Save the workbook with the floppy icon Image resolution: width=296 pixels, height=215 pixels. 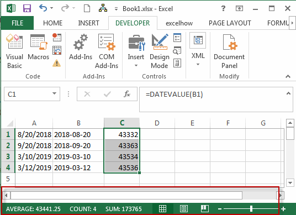point(27,8)
